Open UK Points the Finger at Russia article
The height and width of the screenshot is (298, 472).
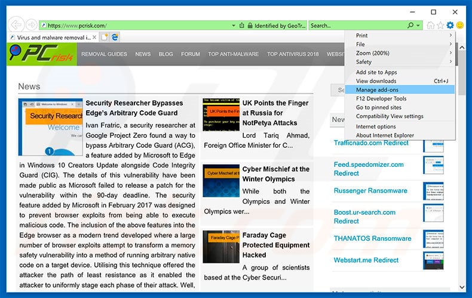point(275,113)
